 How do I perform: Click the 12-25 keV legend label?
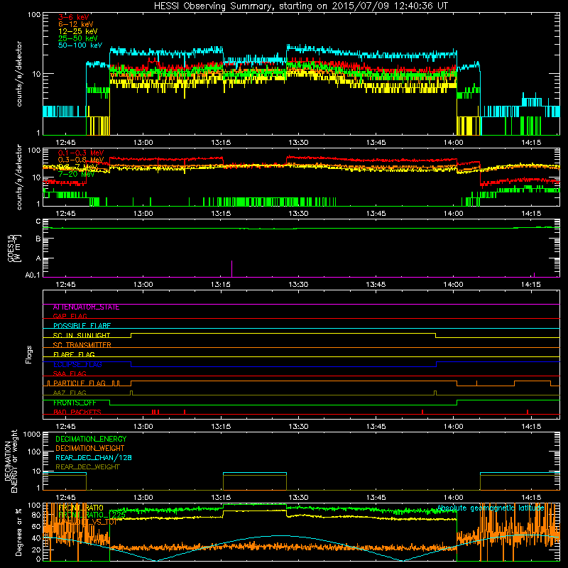pyautogui.click(x=78, y=31)
